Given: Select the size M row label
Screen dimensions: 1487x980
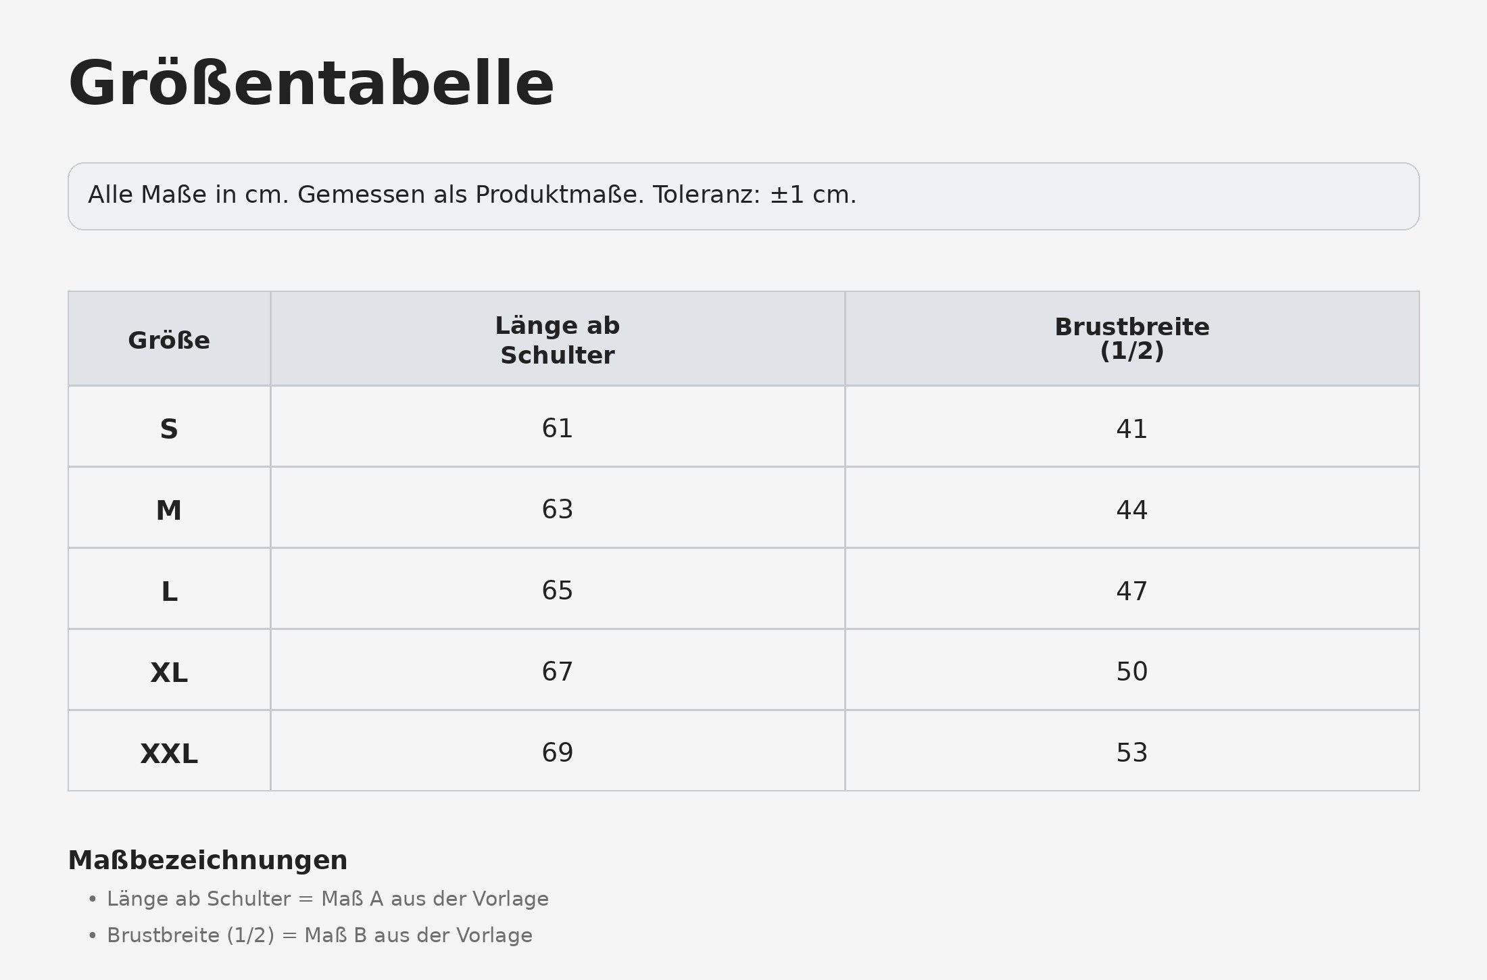Looking at the screenshot, I should (169, 510).
